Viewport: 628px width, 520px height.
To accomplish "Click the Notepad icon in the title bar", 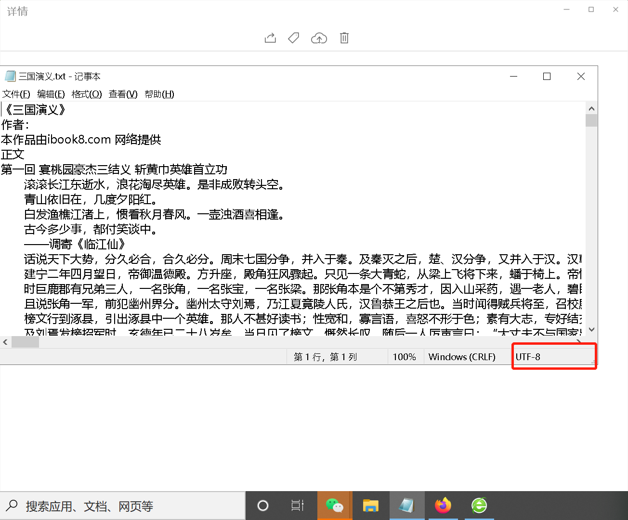I will tap(10, 76).
